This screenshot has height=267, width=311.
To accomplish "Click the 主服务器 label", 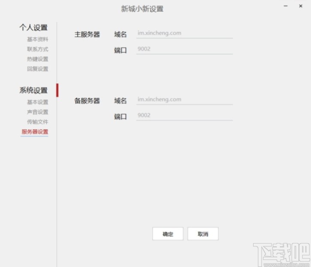I will coord(87,34).
